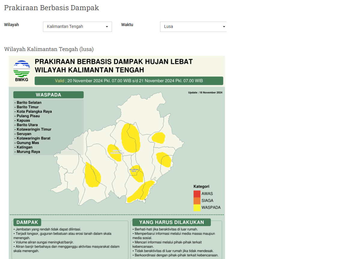Click 'Gunung Mas' in the WASPADA list
The image size is (346, 259).
28,143
